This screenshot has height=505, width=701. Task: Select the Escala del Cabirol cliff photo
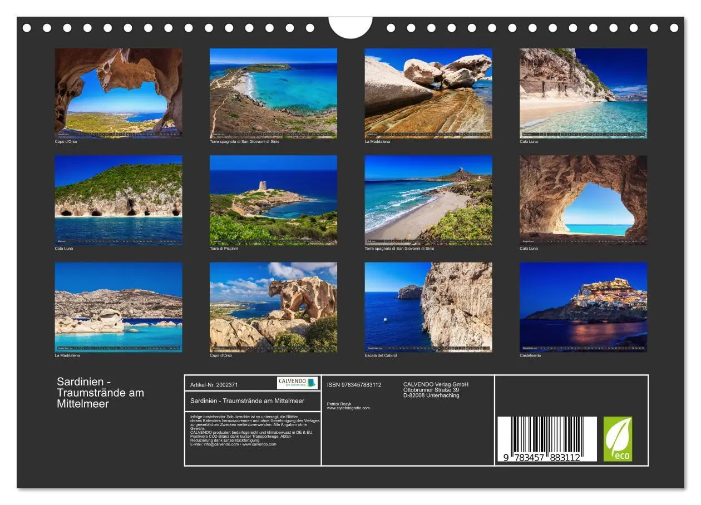pyautogui.click(x=428, y=307)
